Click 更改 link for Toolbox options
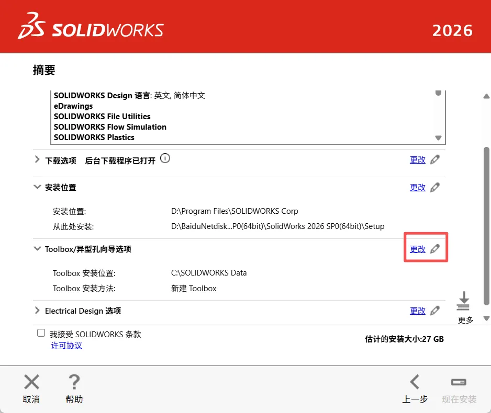The image size is (491, 413). pyautogui.click(x=418, y=249)
